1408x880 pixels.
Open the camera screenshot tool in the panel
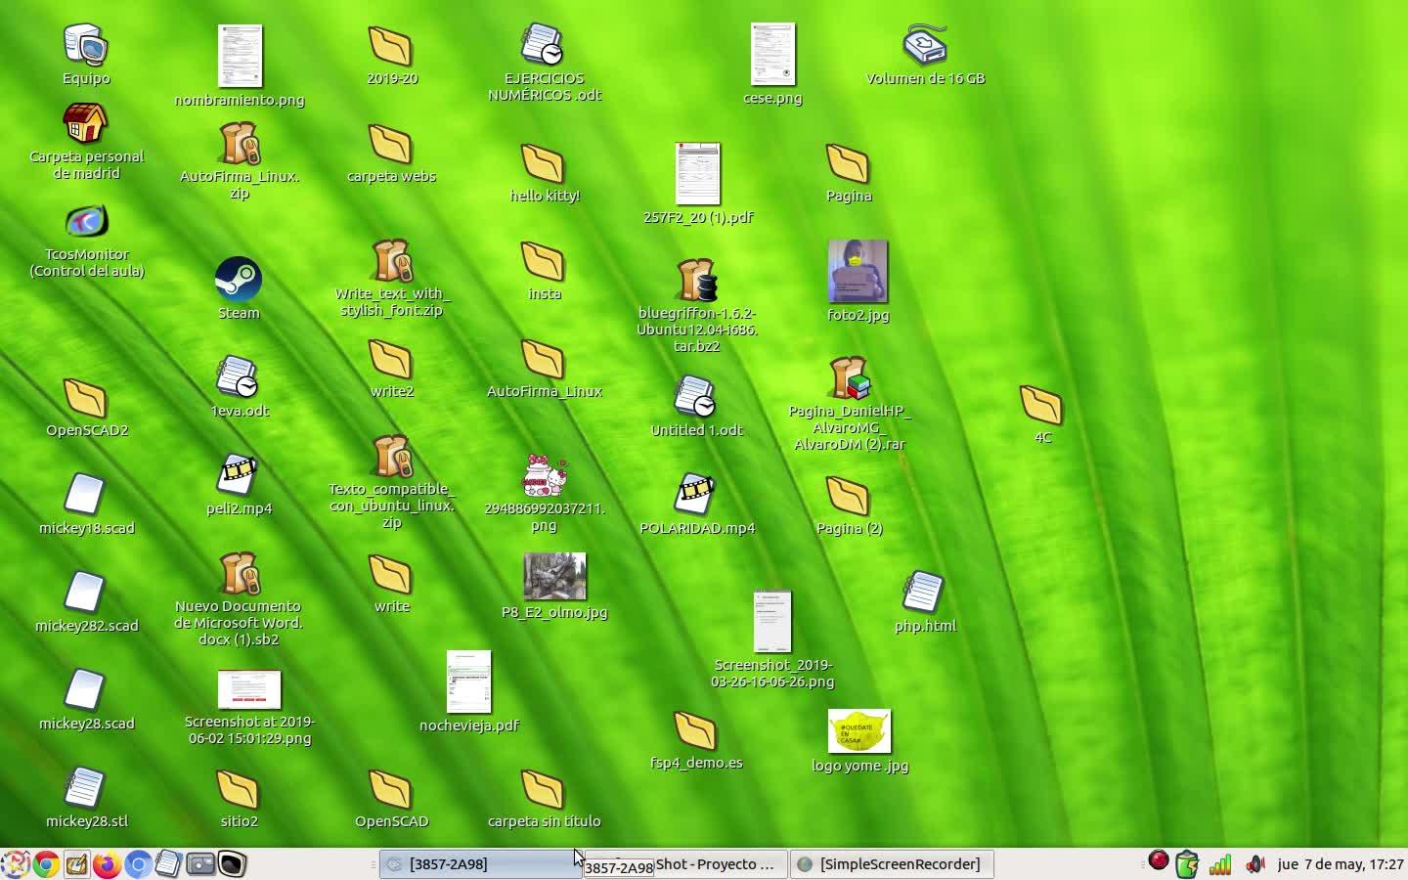point(200,863)
